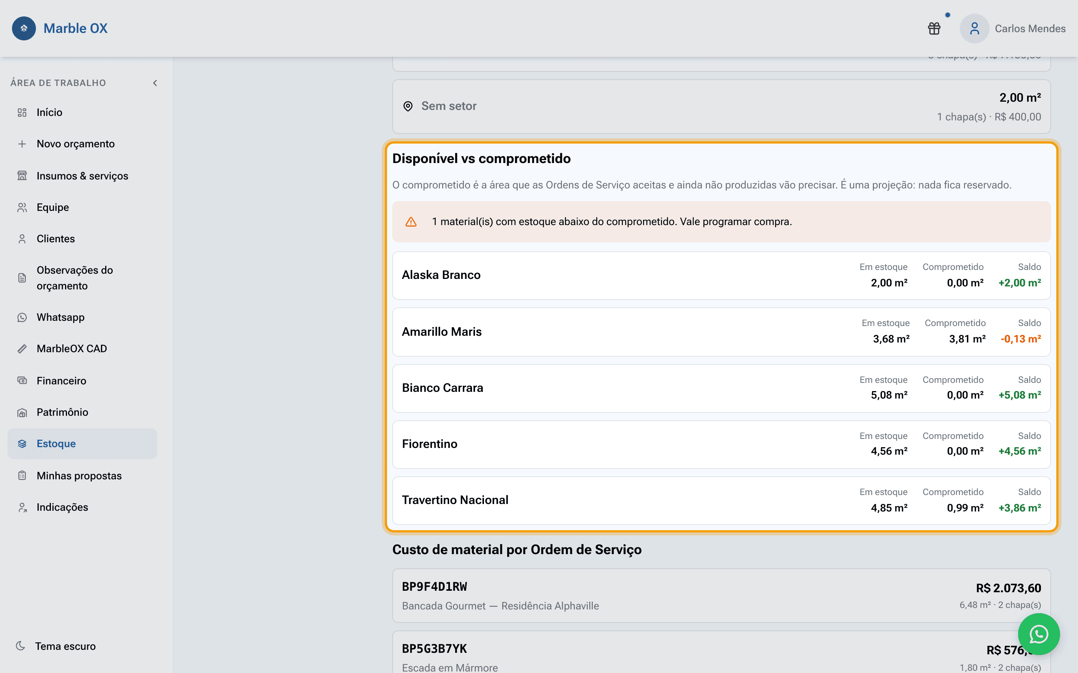The image size is (1078, 673).
Task: Click the location pin icon beside Sem setor
Action: (408, 107)
